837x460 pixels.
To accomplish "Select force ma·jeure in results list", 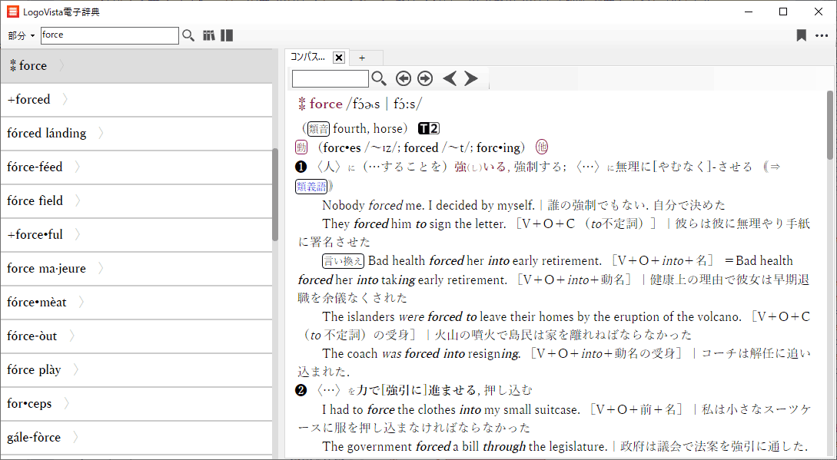I will tap(46, 268).
